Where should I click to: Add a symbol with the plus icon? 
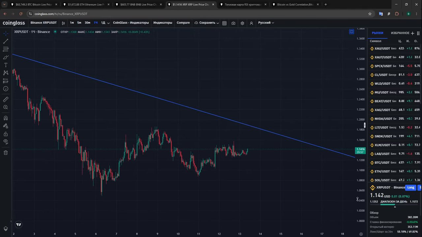tap(412, 33)
